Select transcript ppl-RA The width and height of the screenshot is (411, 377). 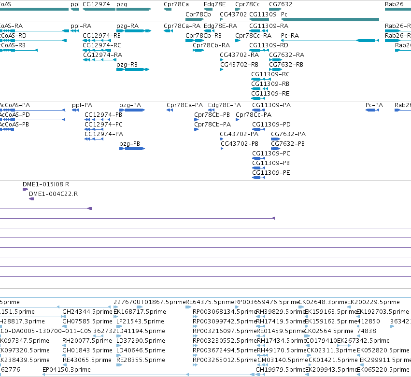point(81,26)
